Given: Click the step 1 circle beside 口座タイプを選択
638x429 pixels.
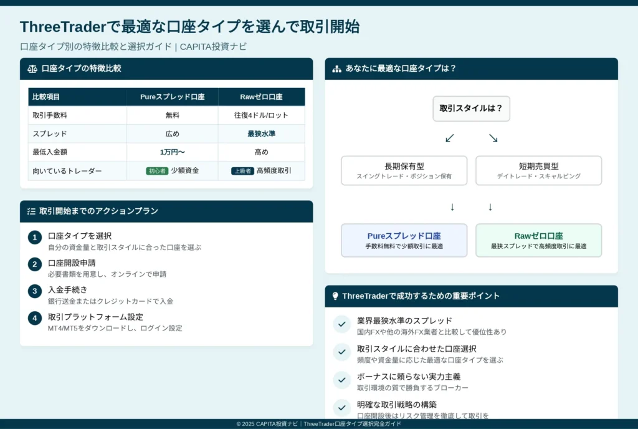Looking at the screenshot, I should click(x=35, y=238).
